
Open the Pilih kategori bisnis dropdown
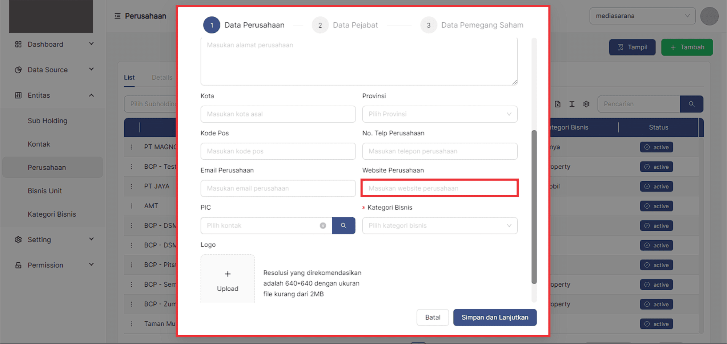(x=439, y=225)
